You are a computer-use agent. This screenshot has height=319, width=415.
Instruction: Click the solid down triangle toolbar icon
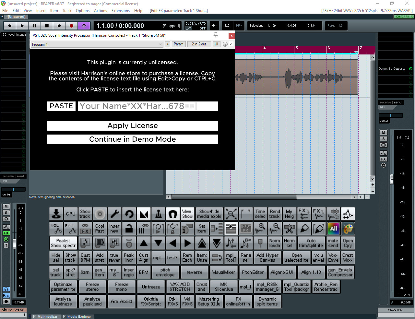click(158, 243)
